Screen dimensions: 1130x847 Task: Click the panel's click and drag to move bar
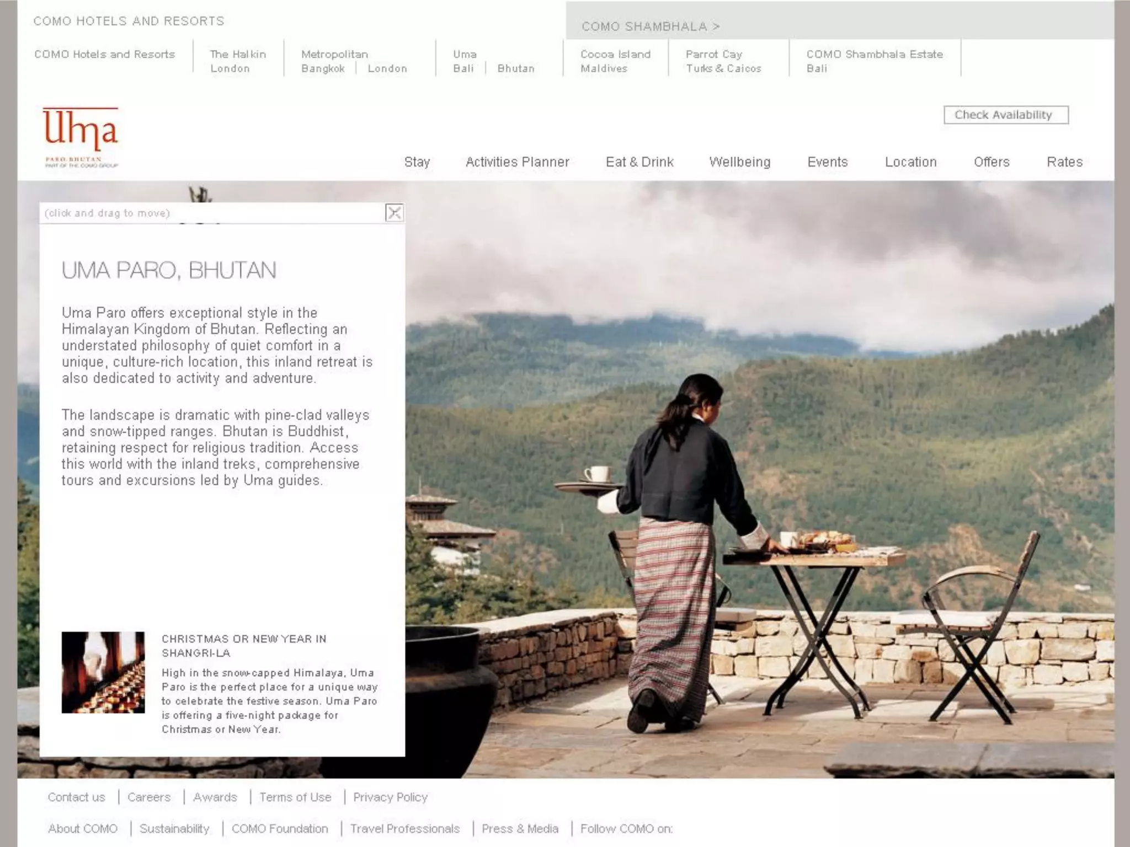click(212, 213)
